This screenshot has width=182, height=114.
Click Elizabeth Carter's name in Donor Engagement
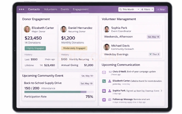click(x=43, y=28)
